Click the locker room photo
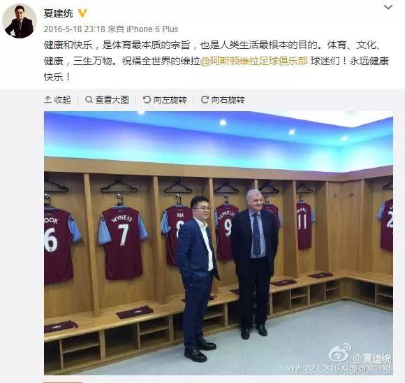The width and height of the screenshot is (405, 383). coord(219,243)
